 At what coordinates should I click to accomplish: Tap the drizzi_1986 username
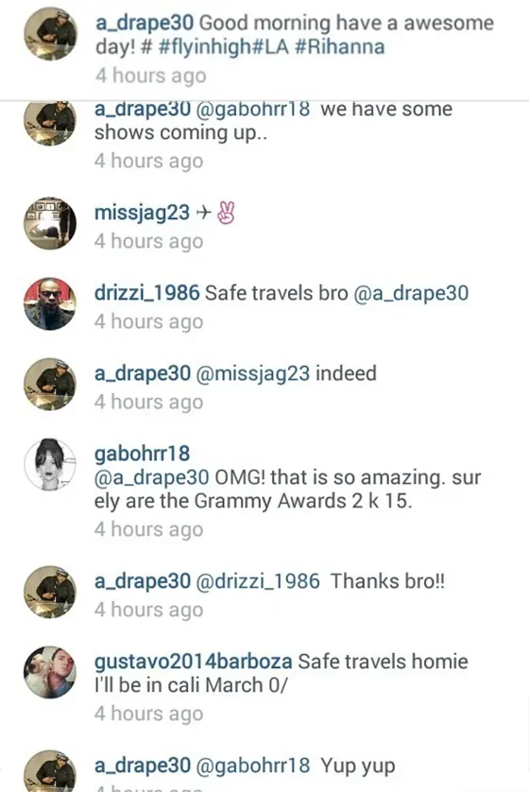146,293
